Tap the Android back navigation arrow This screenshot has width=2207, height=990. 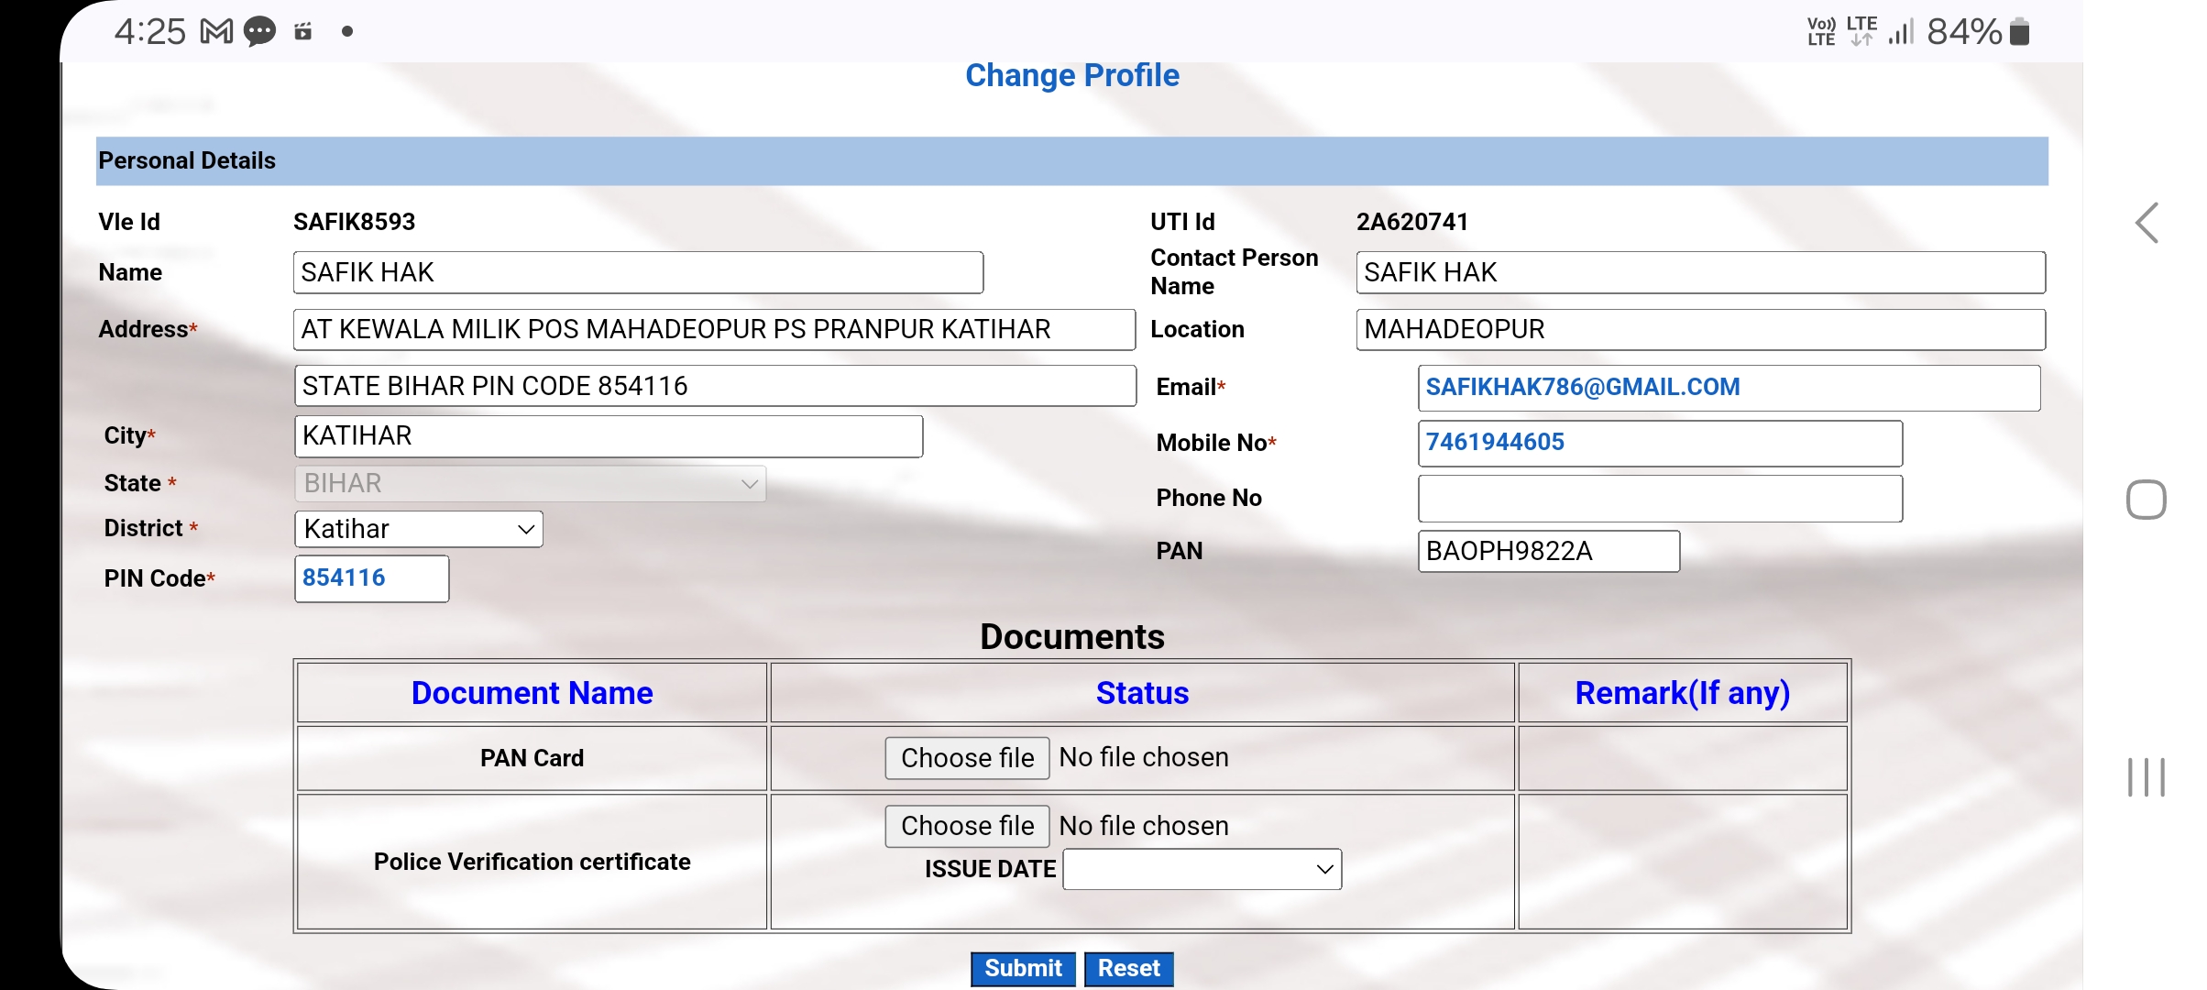[2147, 223]
